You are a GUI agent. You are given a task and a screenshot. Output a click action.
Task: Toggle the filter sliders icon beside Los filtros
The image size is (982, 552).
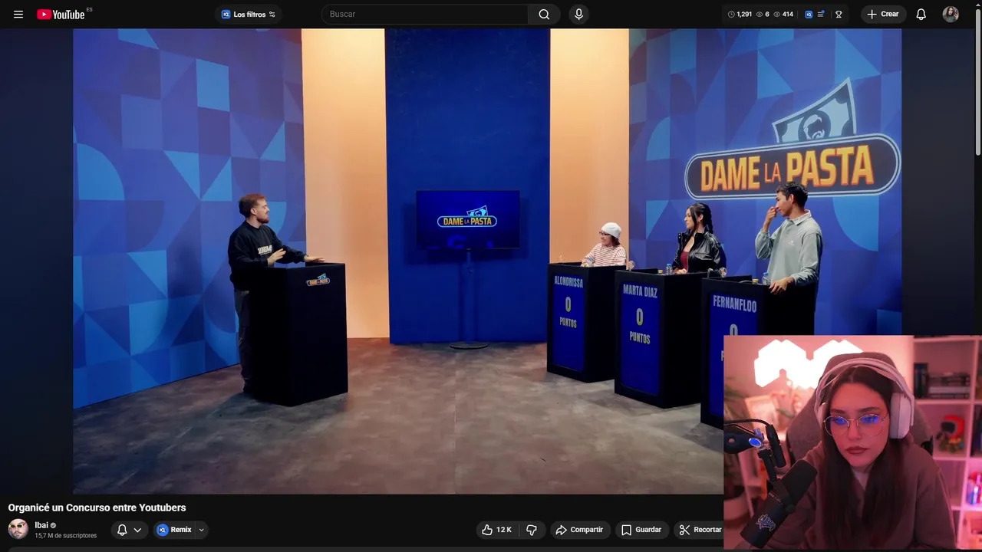(x=272, y=14)
